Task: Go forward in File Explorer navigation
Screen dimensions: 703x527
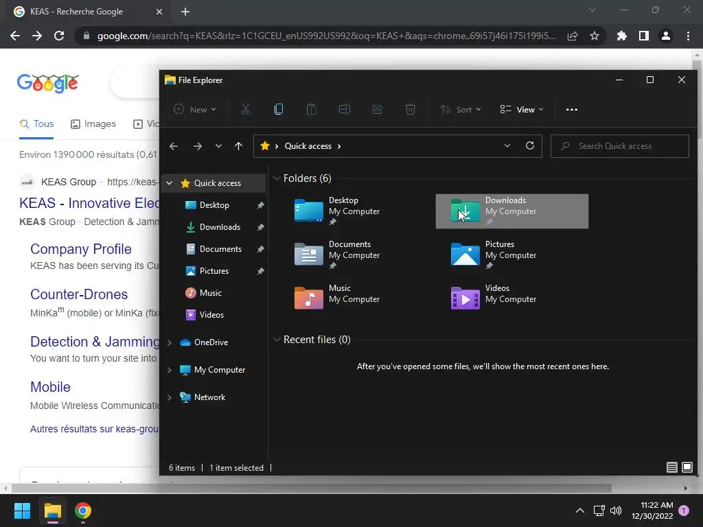Action: [x=197, y=146]
